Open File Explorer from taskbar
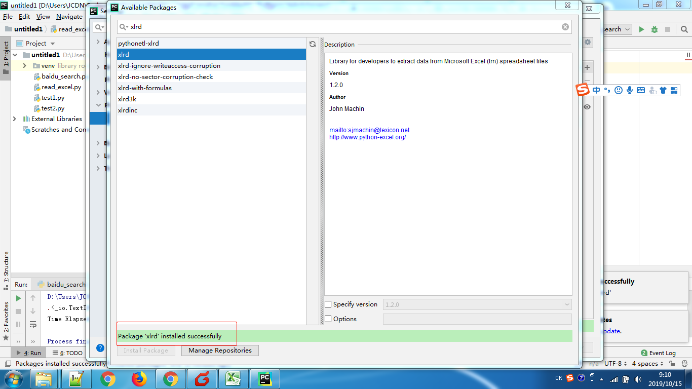 (x=45, y=379)
